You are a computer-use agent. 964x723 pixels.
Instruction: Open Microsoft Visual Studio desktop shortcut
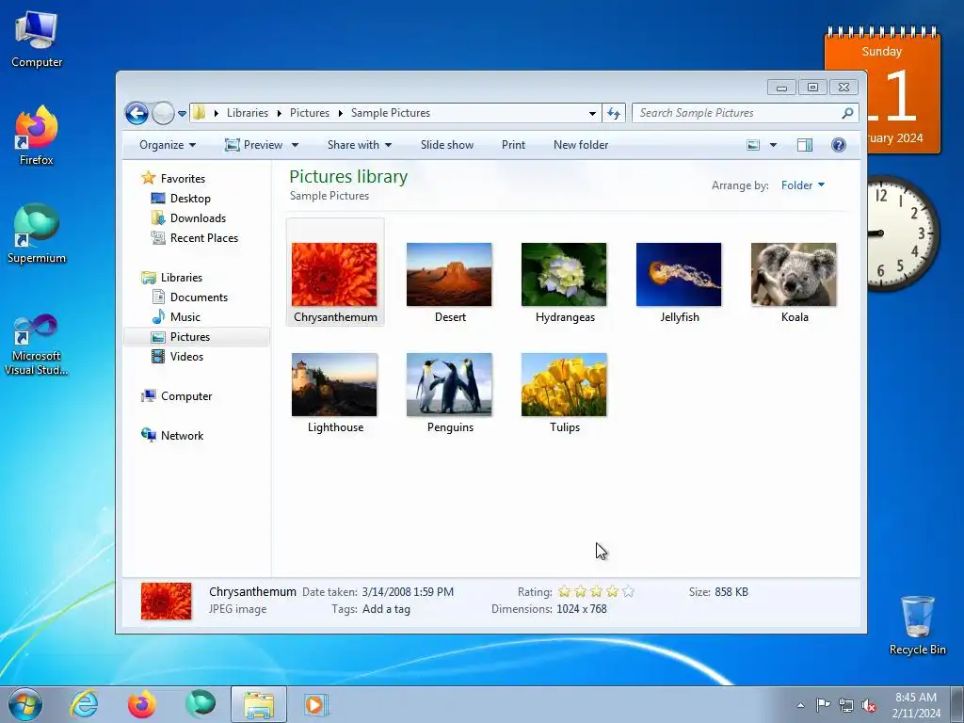[37, 345]
